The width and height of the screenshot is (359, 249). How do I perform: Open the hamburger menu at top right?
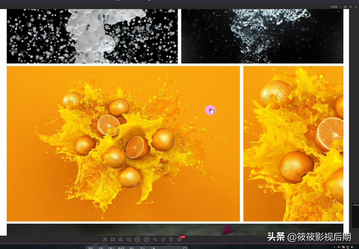coord(351,7)
